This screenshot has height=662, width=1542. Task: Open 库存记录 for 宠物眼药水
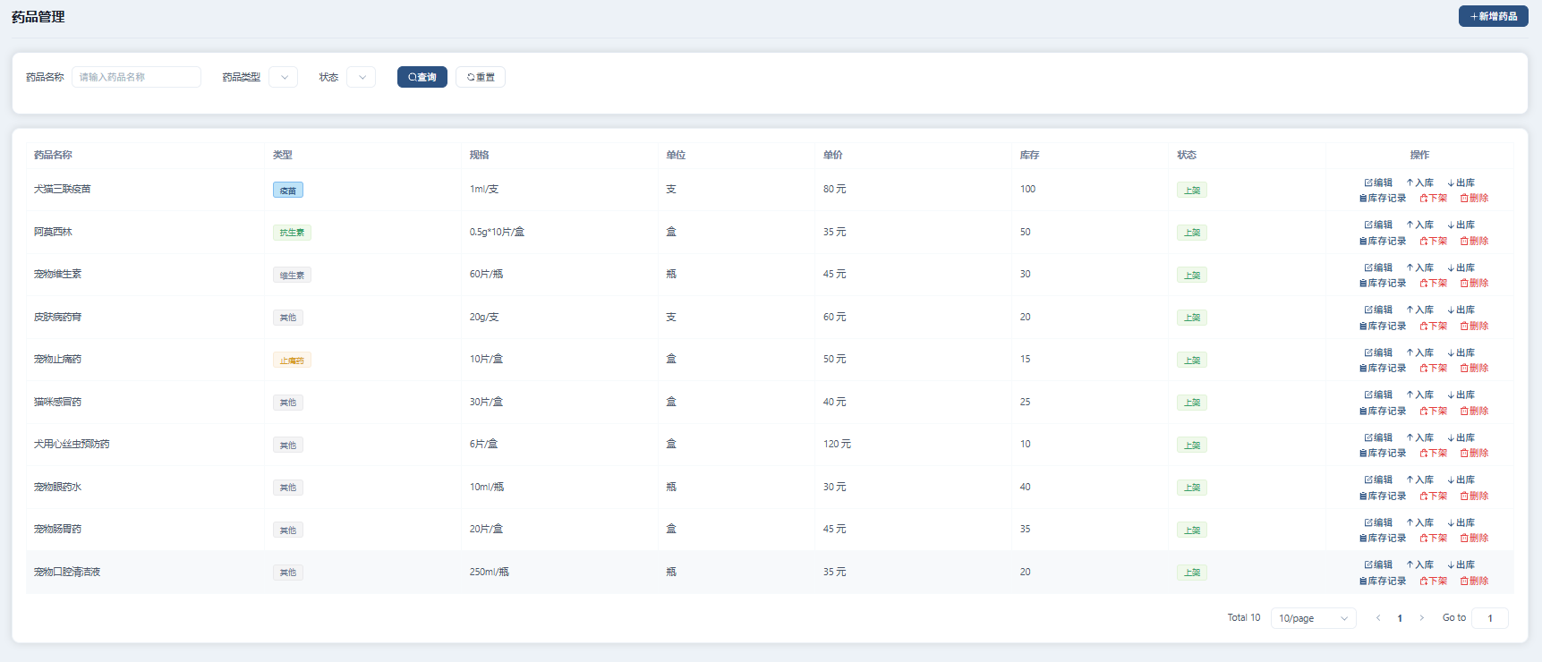[1383, 496]
